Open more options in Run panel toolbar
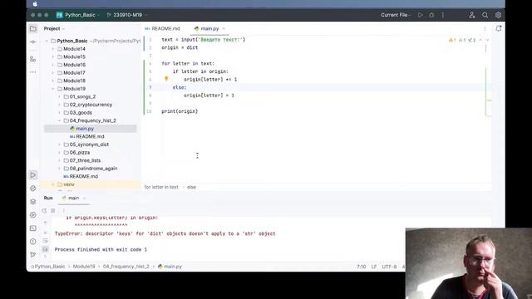The image size is (532, 299). click(63, 210)
